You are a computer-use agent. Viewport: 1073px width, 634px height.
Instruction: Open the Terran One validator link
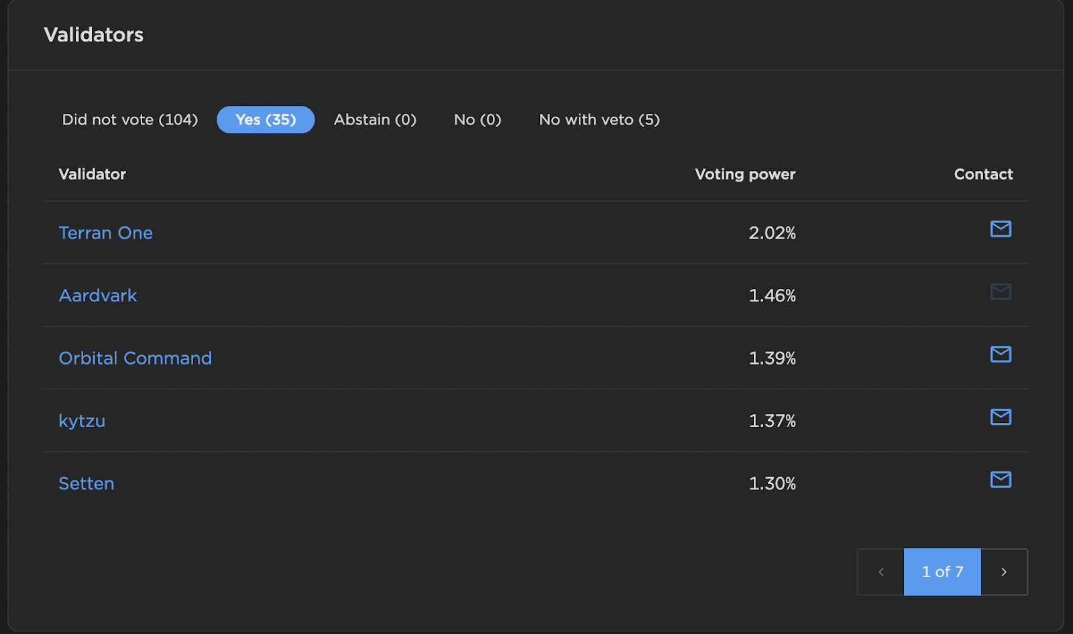[x=106, y=233]
